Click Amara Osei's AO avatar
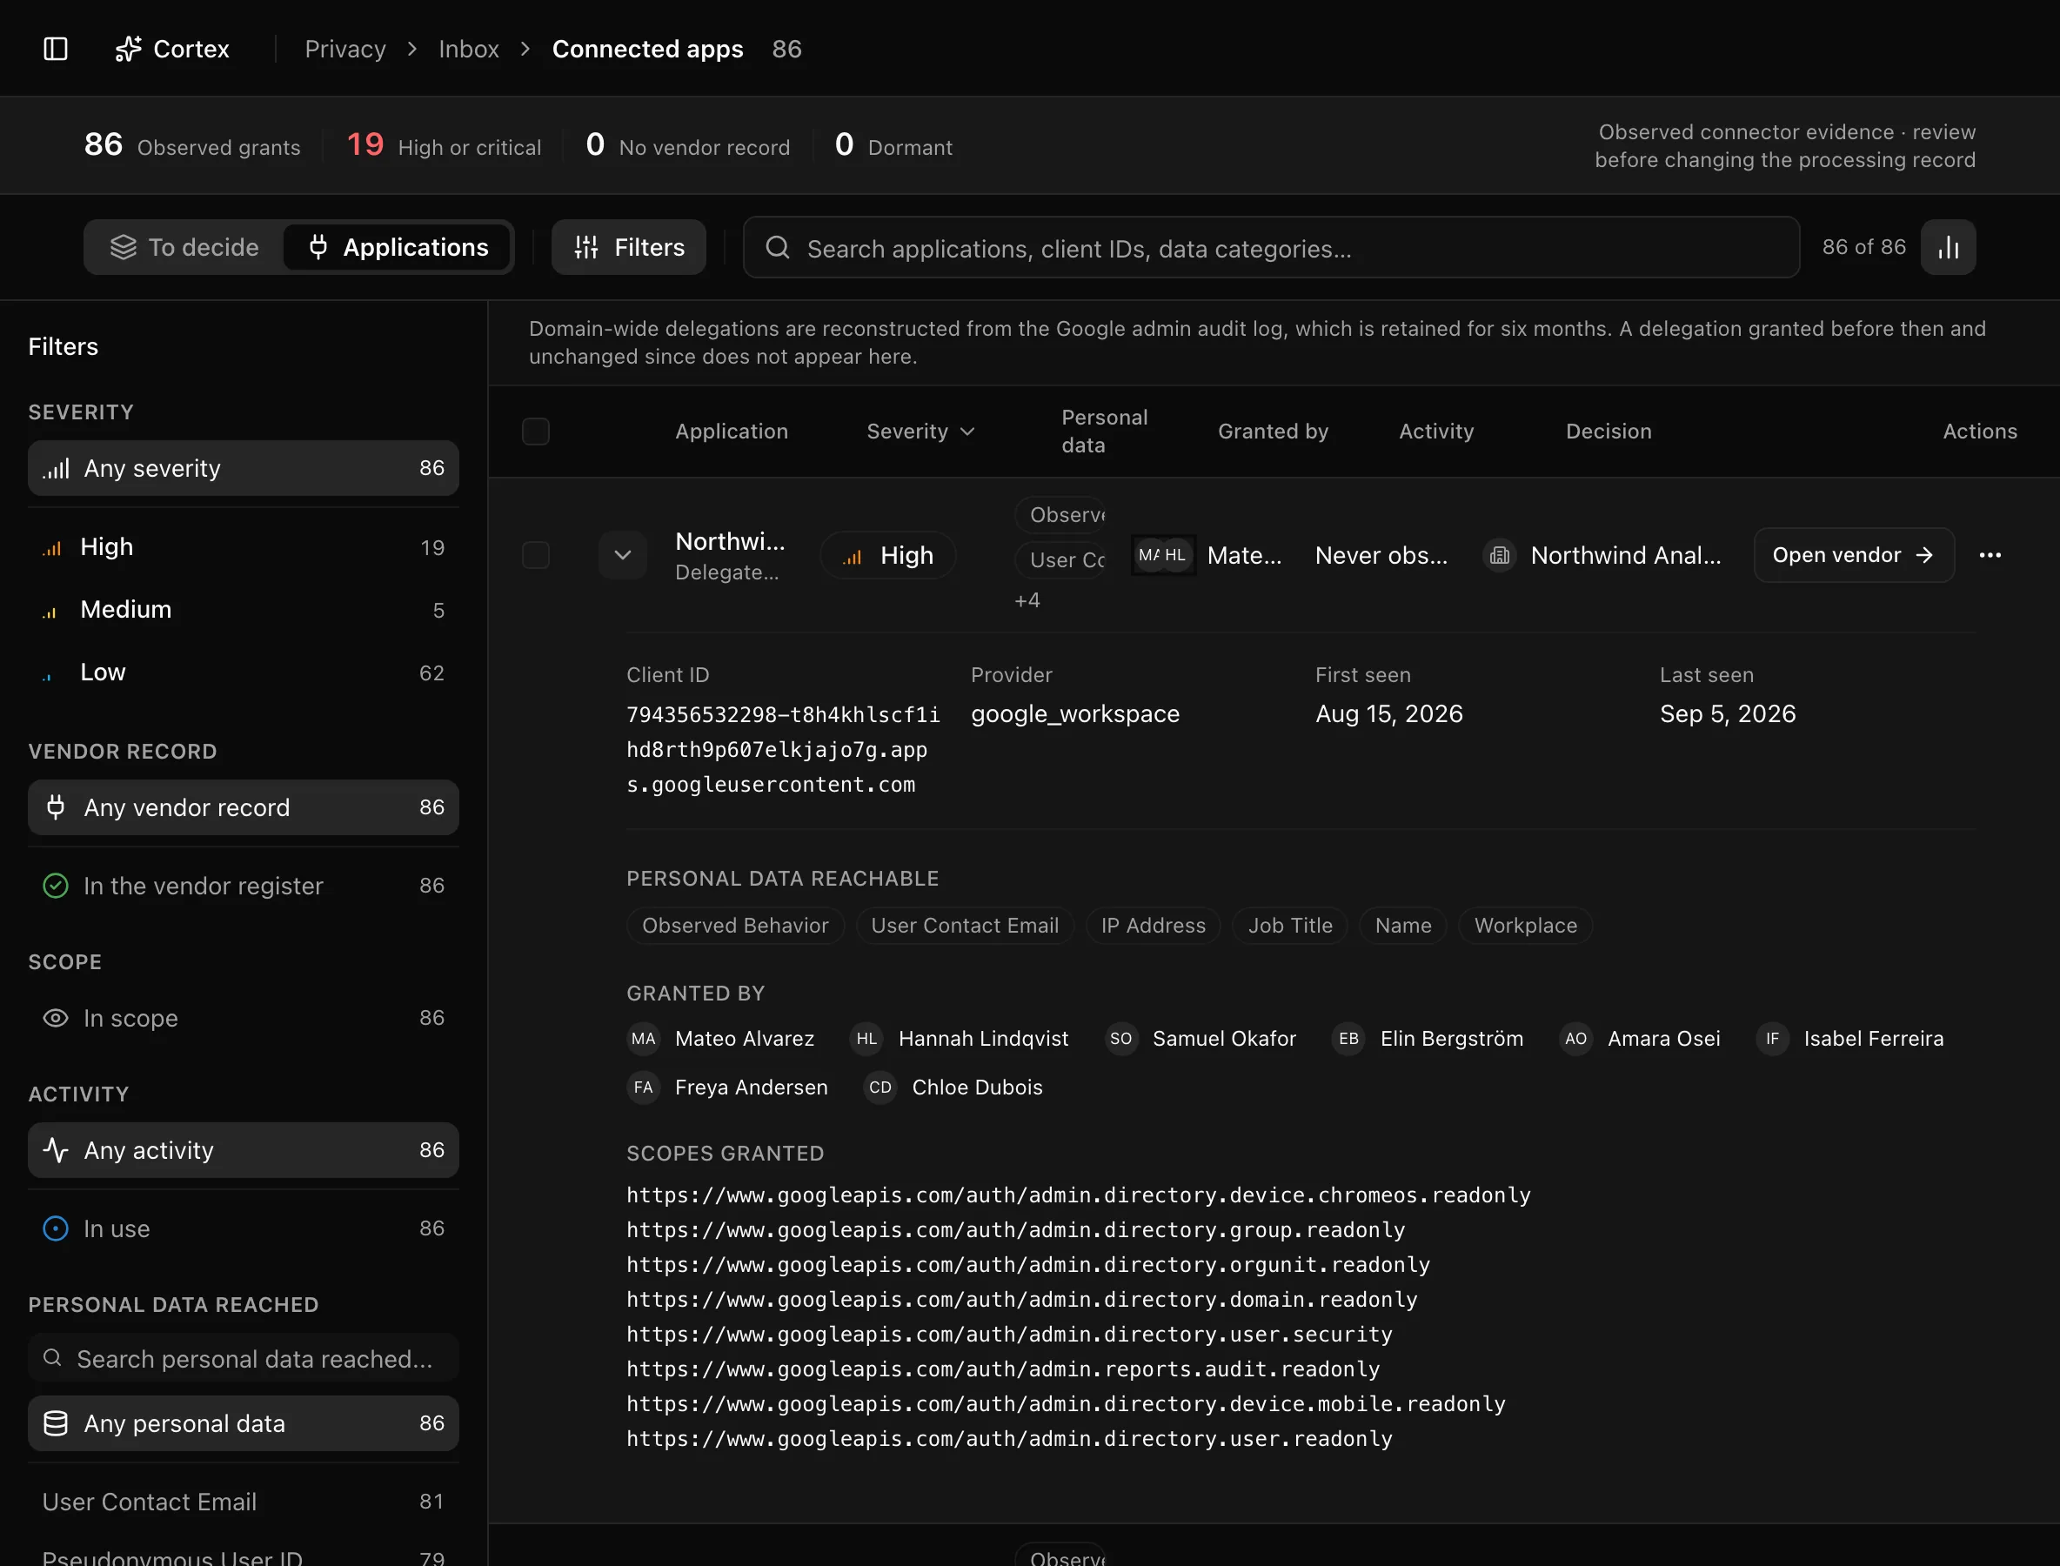 [x=1575, y=1039]
